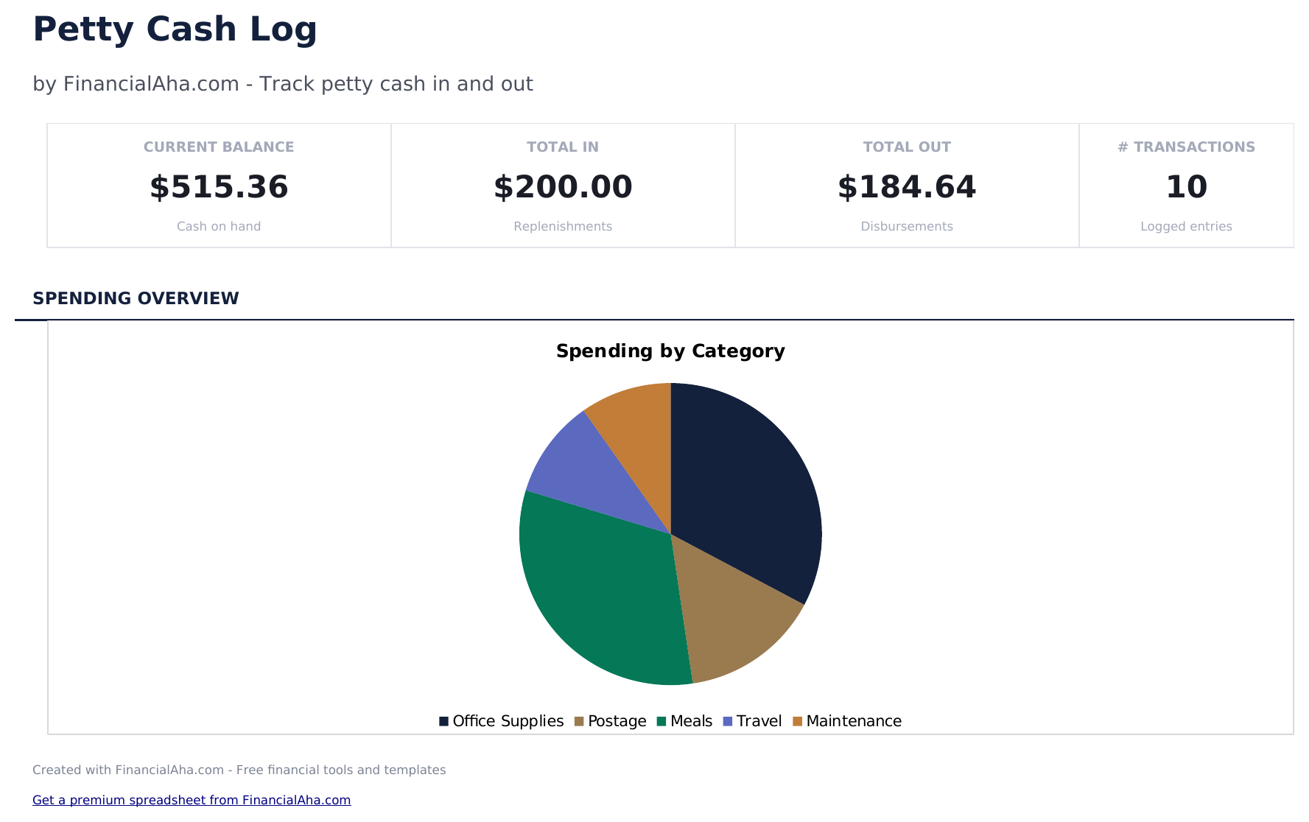Click the Total Out disbursements card
1309x822 pixels.
pyautogui.click(x=906, y=185)
